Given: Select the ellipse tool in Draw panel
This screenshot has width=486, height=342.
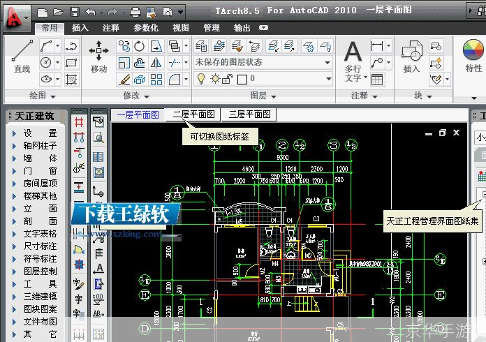Looking at the screenshot, I should [46, 80].
